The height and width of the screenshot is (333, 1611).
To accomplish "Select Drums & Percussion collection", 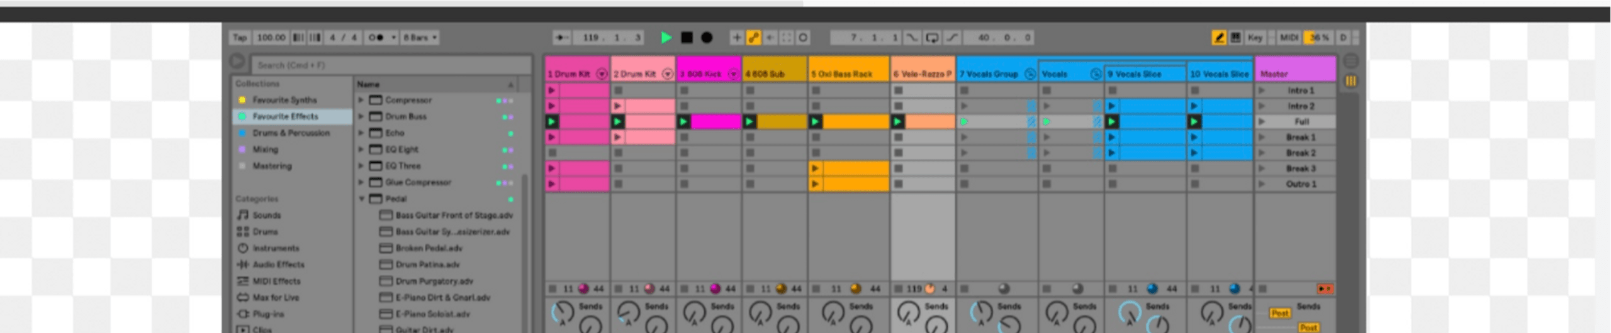I will pyautogui.click(x=291, y=133).
